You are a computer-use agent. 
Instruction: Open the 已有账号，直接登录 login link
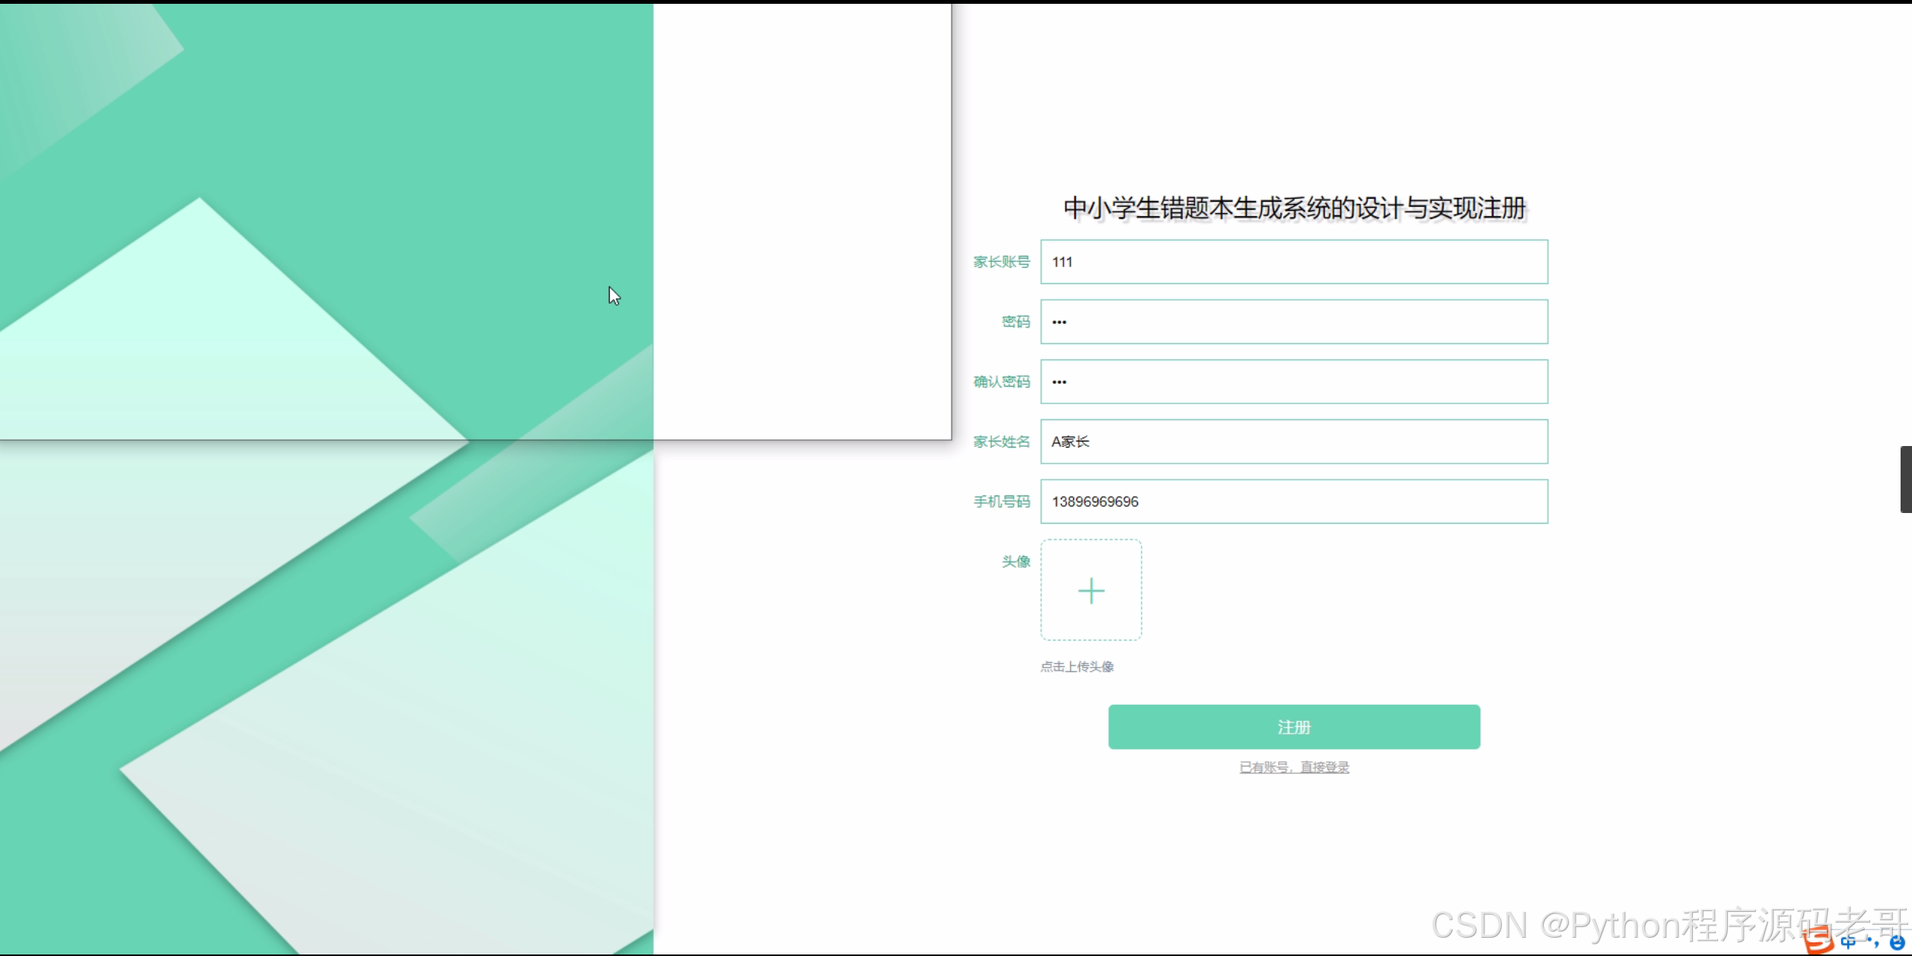[1294, 767]
